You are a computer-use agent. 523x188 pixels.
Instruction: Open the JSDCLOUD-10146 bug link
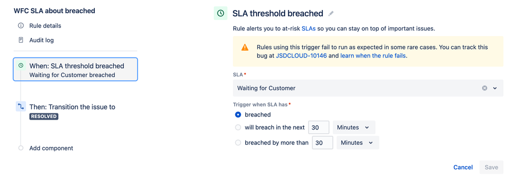tap(302, 56)
